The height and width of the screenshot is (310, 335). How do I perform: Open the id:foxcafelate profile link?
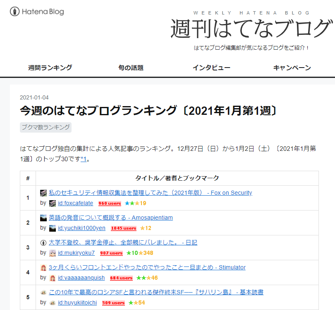(76, 203)
